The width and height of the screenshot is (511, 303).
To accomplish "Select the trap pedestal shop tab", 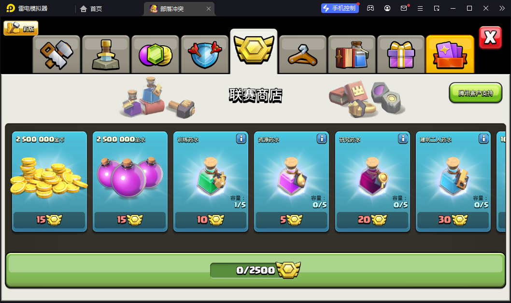I will [x=106, y=54].
